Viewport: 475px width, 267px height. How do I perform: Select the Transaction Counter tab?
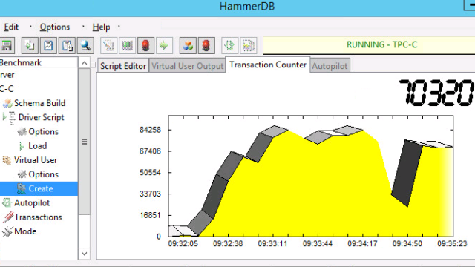[268, 65]
